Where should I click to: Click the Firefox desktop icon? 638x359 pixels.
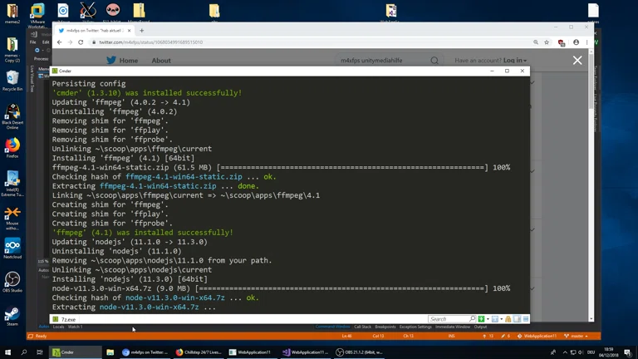[12, 148]
